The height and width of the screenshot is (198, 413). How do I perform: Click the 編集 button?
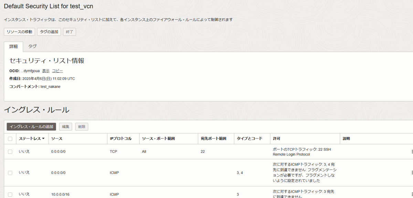(65, 127)
